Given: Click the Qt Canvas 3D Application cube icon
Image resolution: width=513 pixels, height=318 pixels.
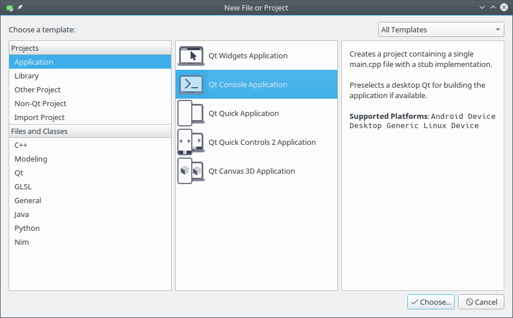Looking at the screenshot, I should point(191,171).
